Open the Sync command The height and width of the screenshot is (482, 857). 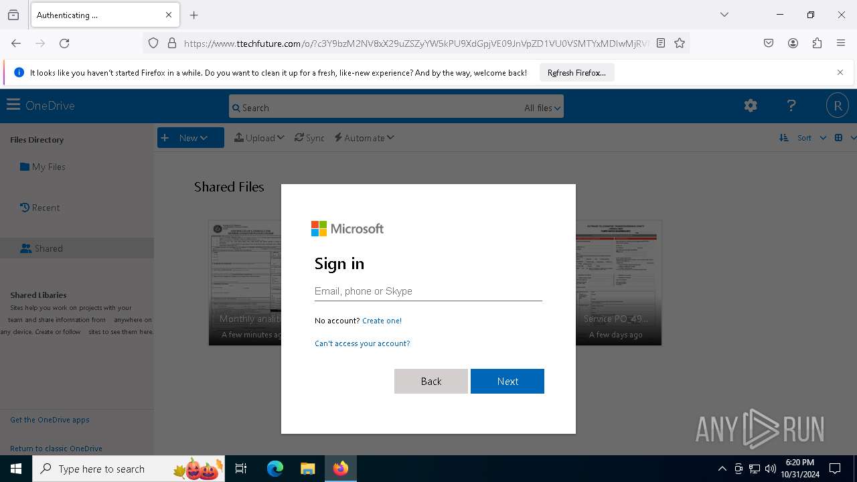[309, 138]
